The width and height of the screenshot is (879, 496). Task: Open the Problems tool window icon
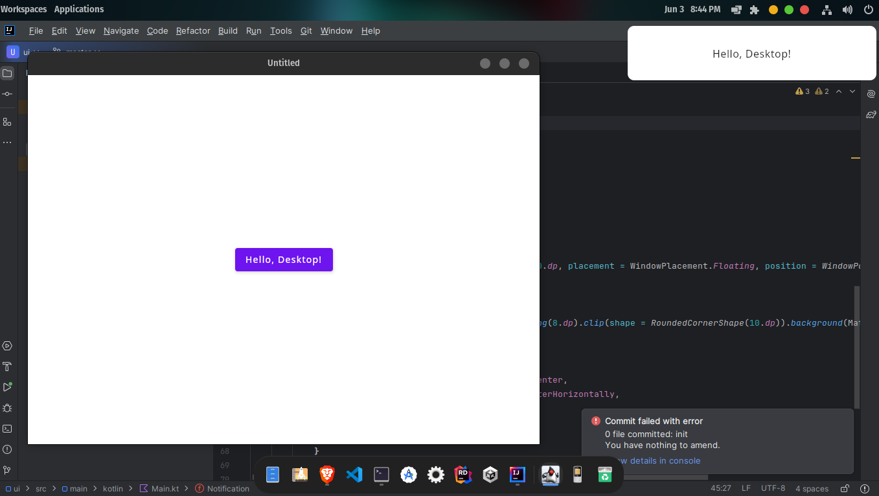point(7,449)
